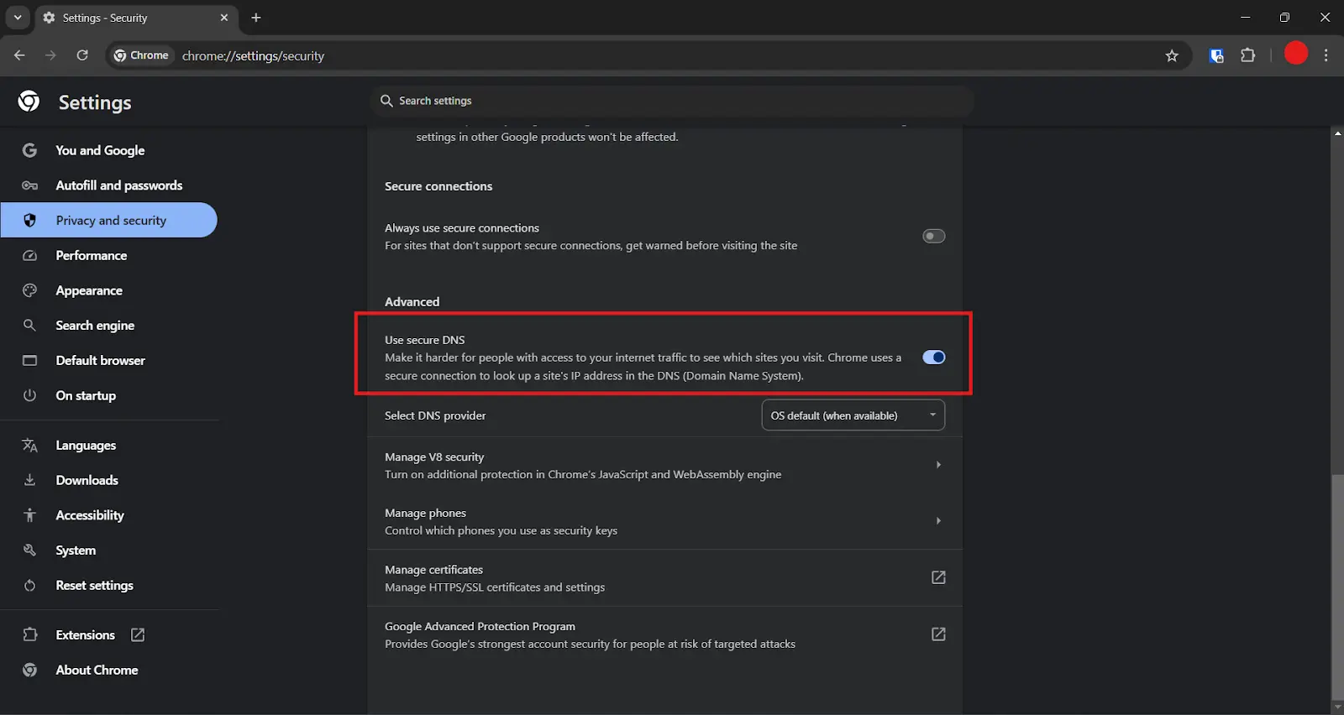Go to Autofill and passwords section

pos(118,185)
